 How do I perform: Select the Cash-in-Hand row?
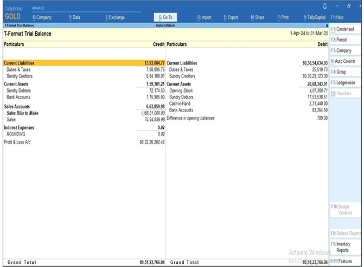(x=247, y=103)
